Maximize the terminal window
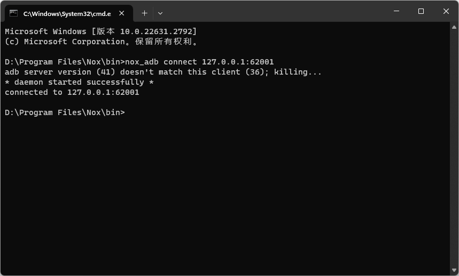This screenshot has width=459, height=276. pos(421,11)
